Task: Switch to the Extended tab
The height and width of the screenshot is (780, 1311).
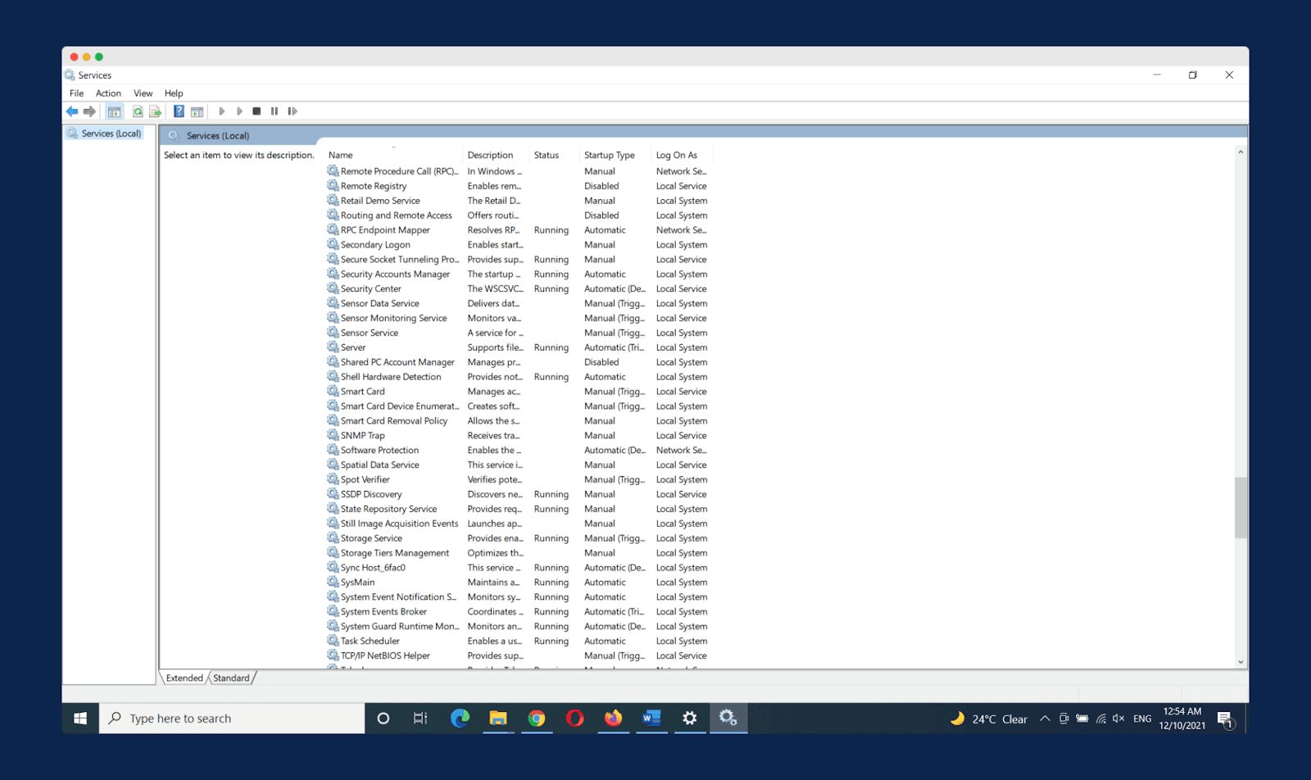Action: click(x=184, y=678)
